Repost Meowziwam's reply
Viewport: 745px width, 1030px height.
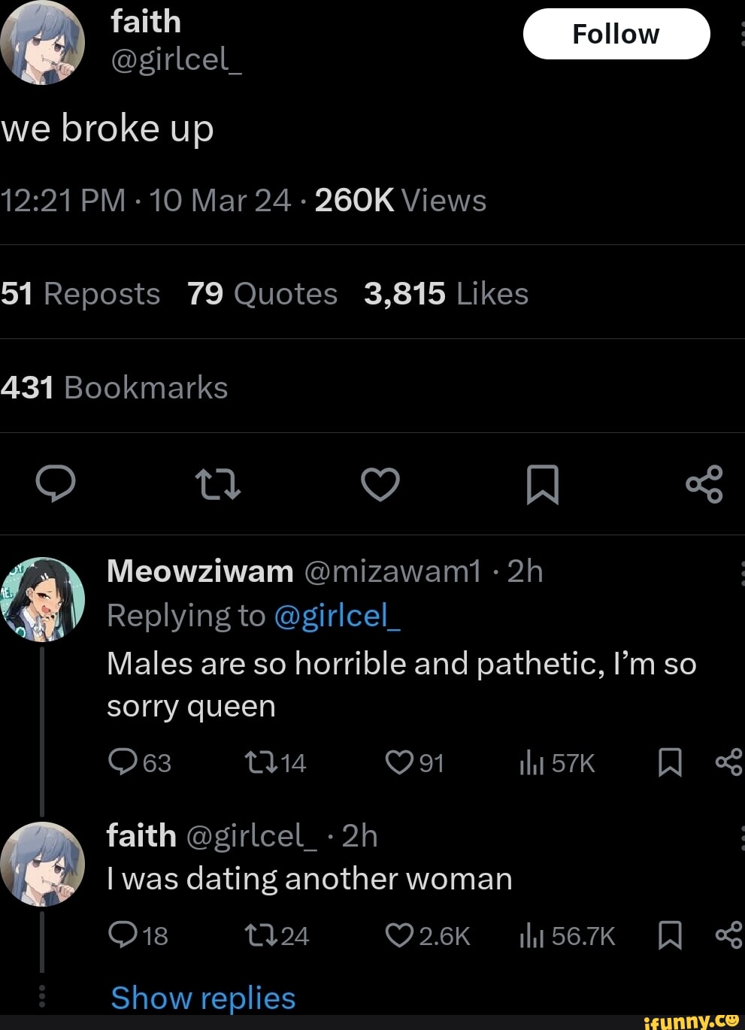point(261,763)
